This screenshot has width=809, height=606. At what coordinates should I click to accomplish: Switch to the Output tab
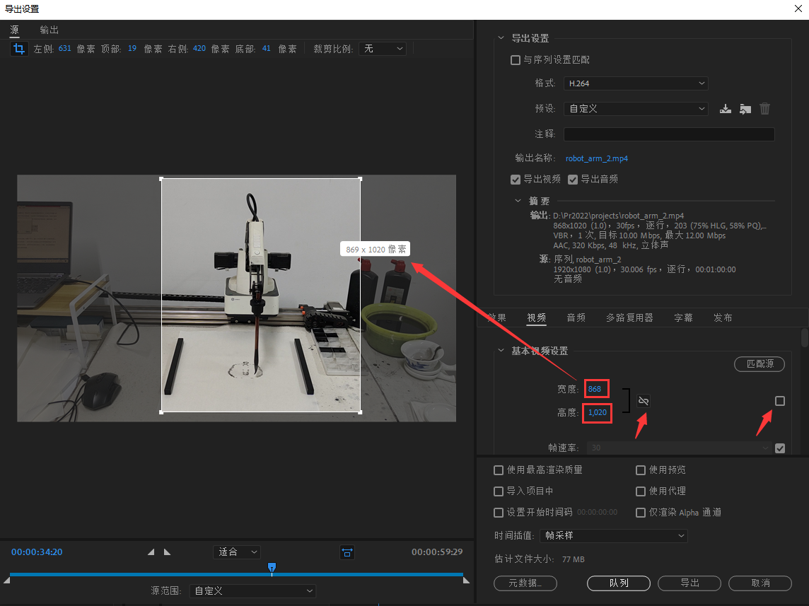[49, 30]
